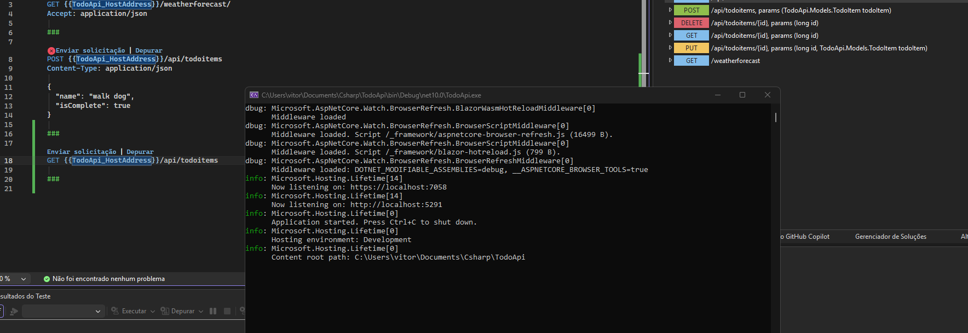Open the editor zoom percentage dropdown
Image resolution: width=968 pixels, height=333 pixels.
[24, 279]
